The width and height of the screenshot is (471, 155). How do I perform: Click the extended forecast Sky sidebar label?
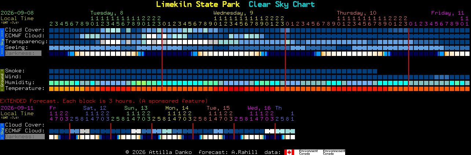click(2, 131)
